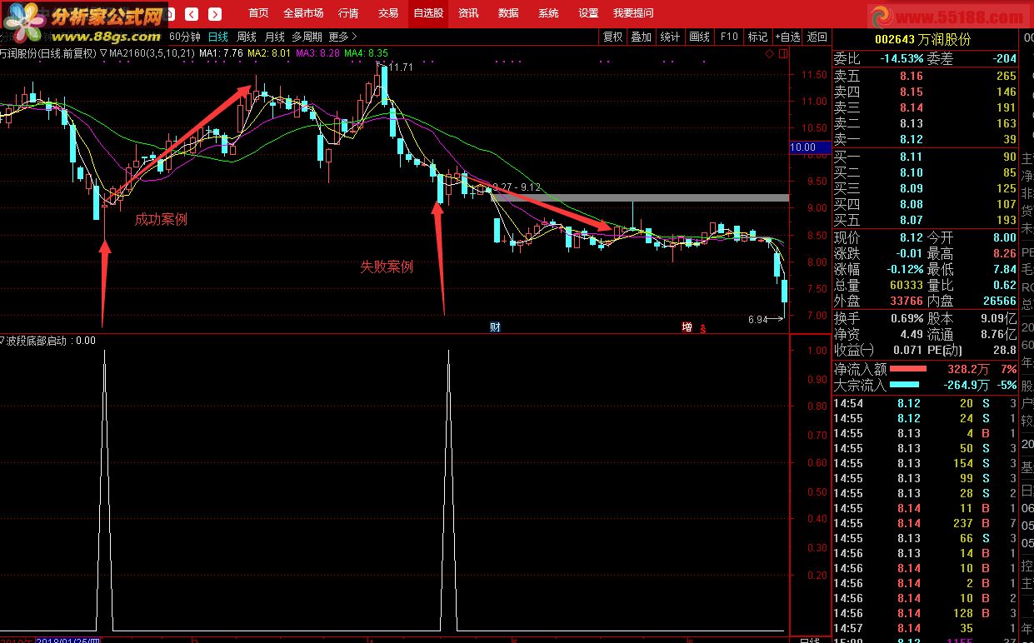Viewport: 1034px width, 643px height.
Task: Open the 资讯 menu
Action: tap(469, 13)
